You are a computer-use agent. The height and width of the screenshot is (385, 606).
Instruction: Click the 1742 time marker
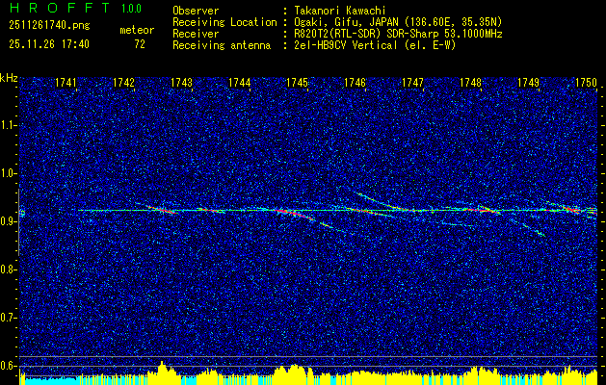click(123, 83)
